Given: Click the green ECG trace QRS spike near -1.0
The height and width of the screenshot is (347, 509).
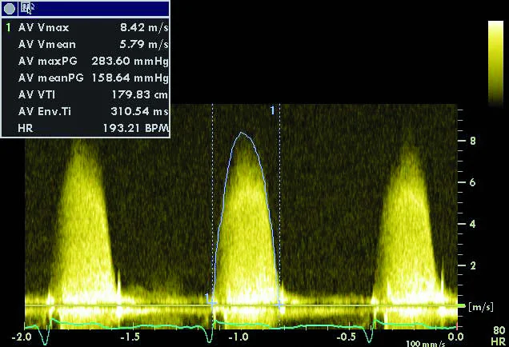Looking at the screenshot, I should [x=210, y=334].
